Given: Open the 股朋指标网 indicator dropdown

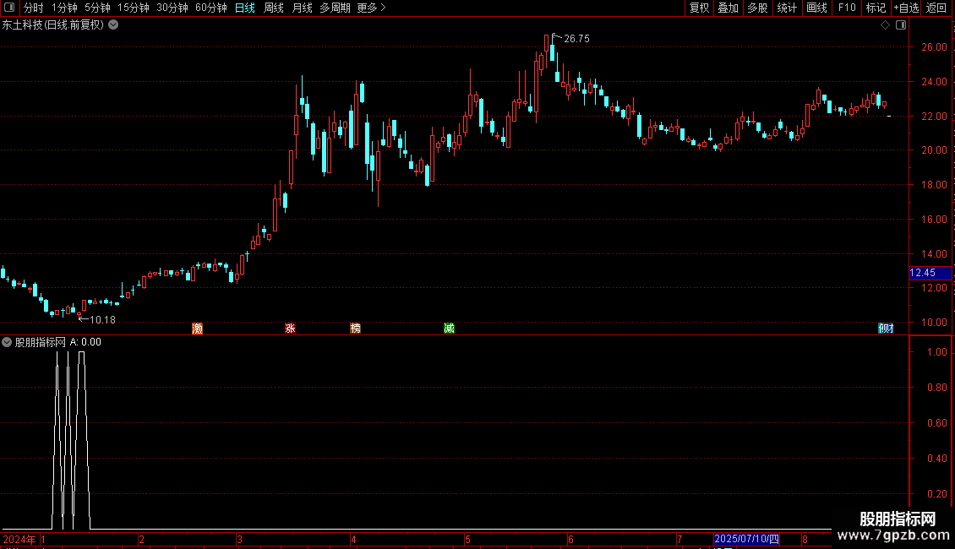Looking at the screenshot, I should (7, 343).
